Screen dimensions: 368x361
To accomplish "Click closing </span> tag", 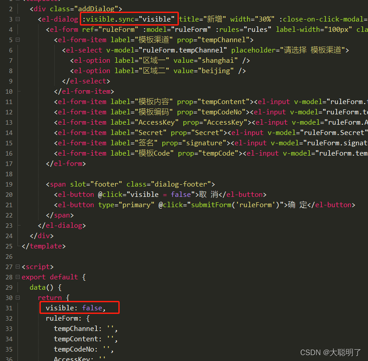I will pyautogui.click(x=60, y=215).
